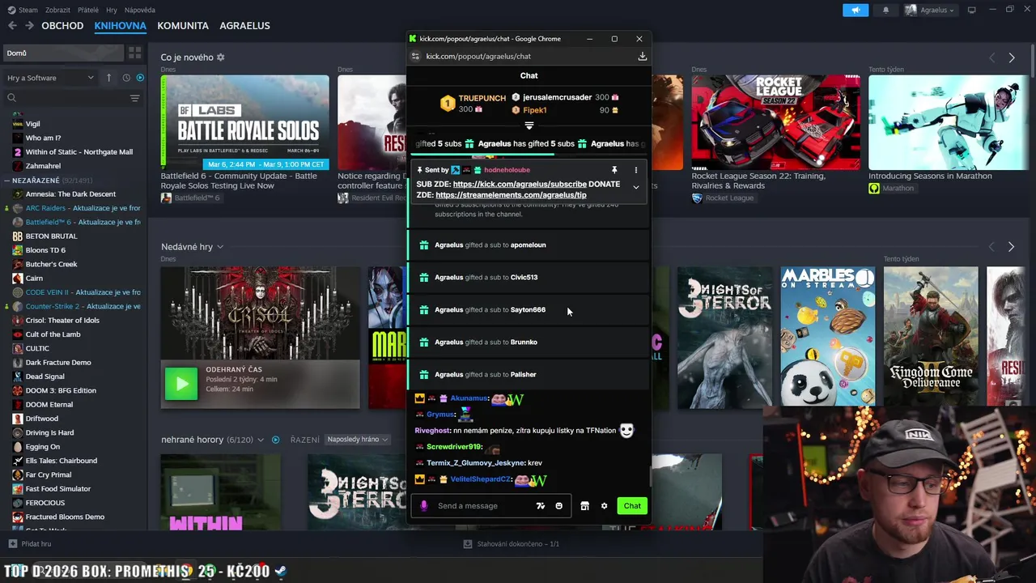Select DOOM Eternal in library list
The width and height of the screenshot is (1036, 583).
[49, 405]
